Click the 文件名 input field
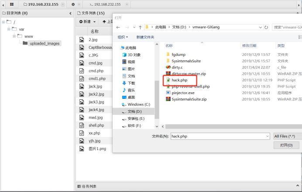Image resolution: width=302 pixels, height=192 pixels. pos(220,136)
